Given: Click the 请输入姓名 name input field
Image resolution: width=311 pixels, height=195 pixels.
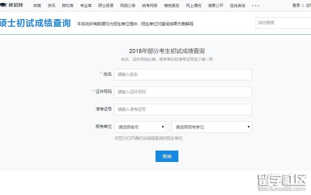Looking at the screenshot, I should tap(183, 74).
